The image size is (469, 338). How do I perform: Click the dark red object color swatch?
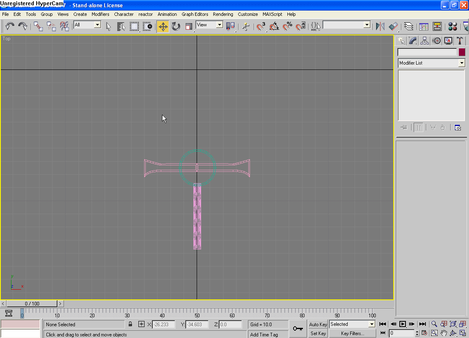coord(462,52)
